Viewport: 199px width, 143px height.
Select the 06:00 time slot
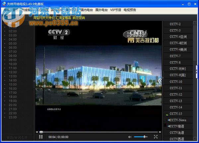(x=13, y=48)
